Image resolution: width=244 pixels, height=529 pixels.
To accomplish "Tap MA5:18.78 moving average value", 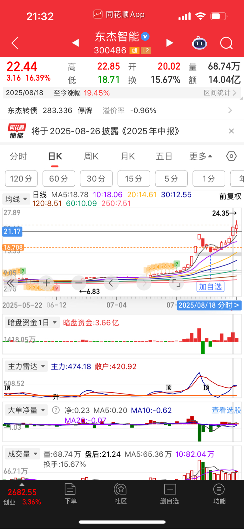I will (x=70, y=195).
